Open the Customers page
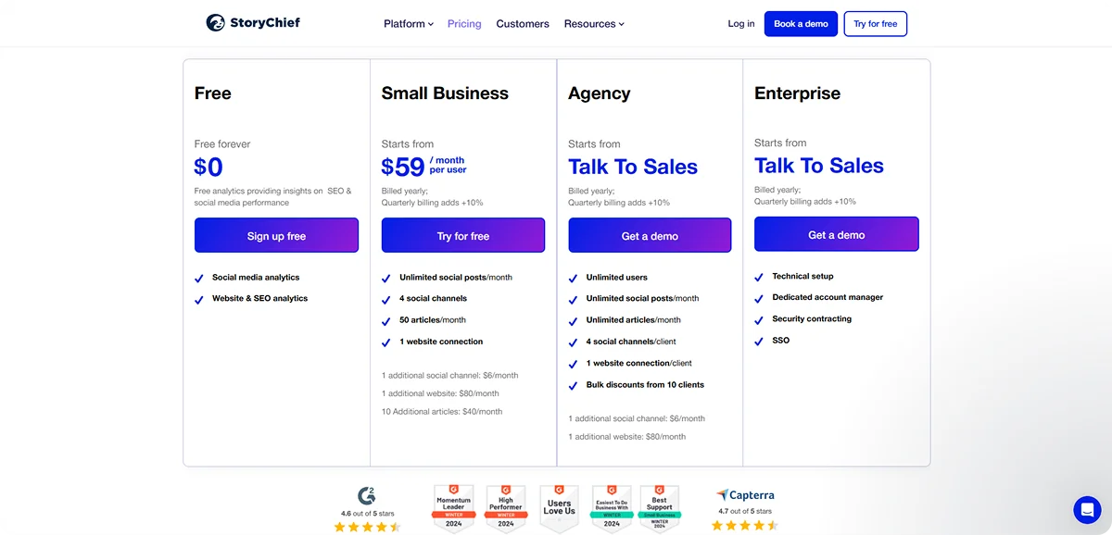Image resolution: width=1112 pixels, height=535 pixels. (x=522, y=23)
